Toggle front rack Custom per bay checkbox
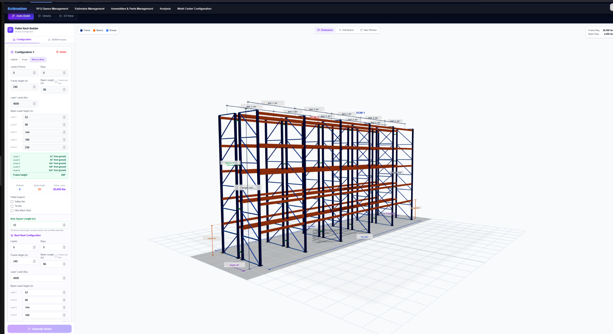 point(56,82)
